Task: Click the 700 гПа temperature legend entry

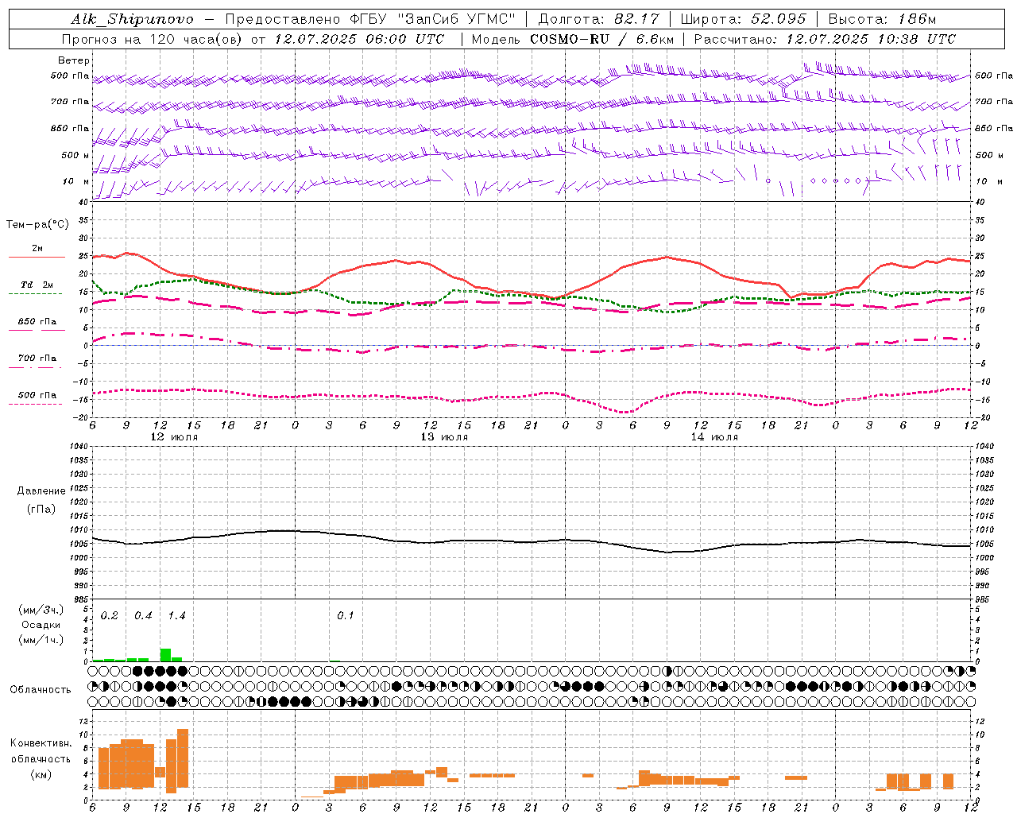Action: click(37, 359)
